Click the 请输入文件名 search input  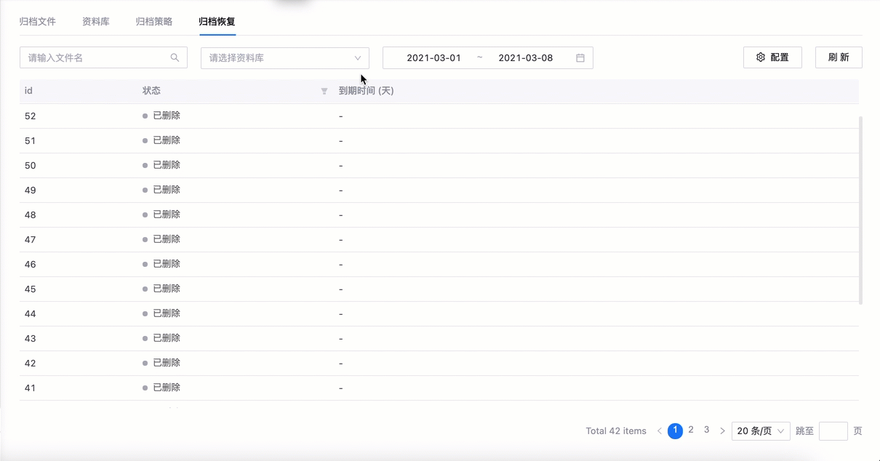click(96, 57)
